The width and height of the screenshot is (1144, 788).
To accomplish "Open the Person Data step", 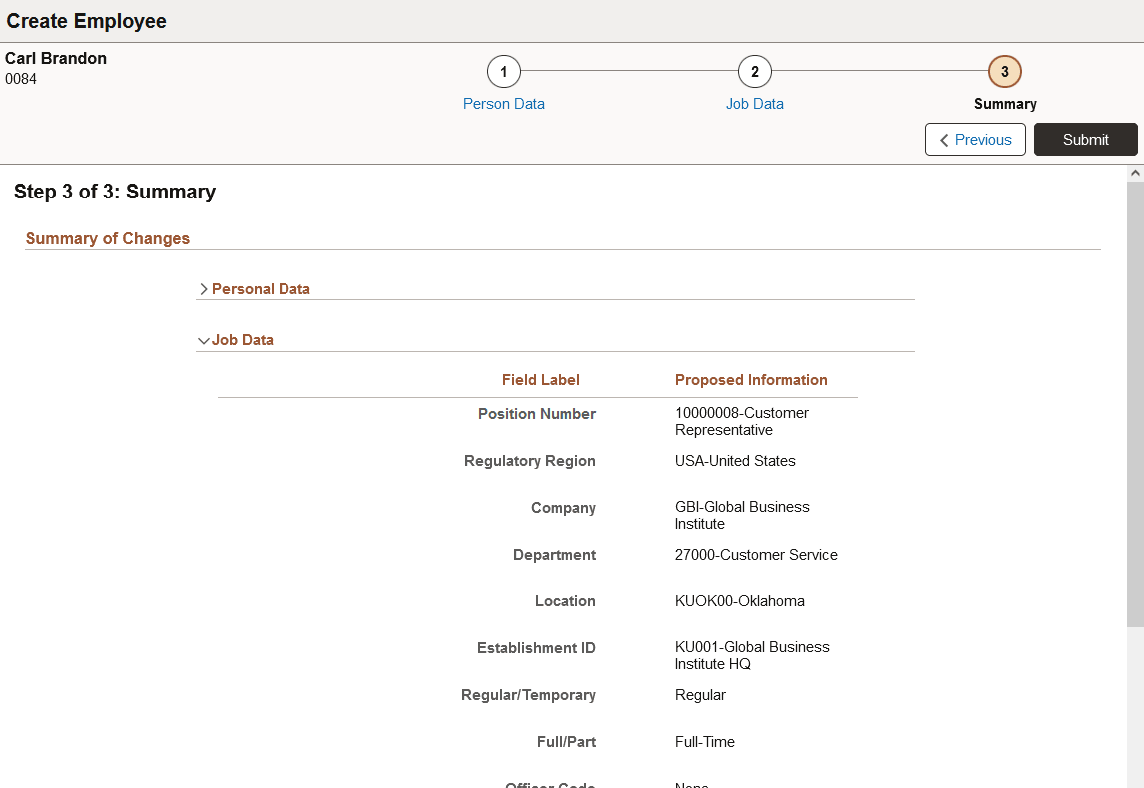I will (x=503, y=103).
